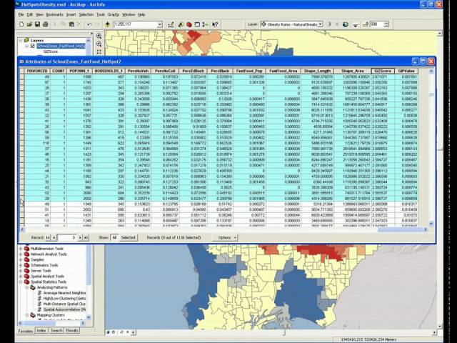Viewport: 457px width, 343px height.
Task: Click the globe icon on Effects toolbar
Action: click(x=346, y=24)
